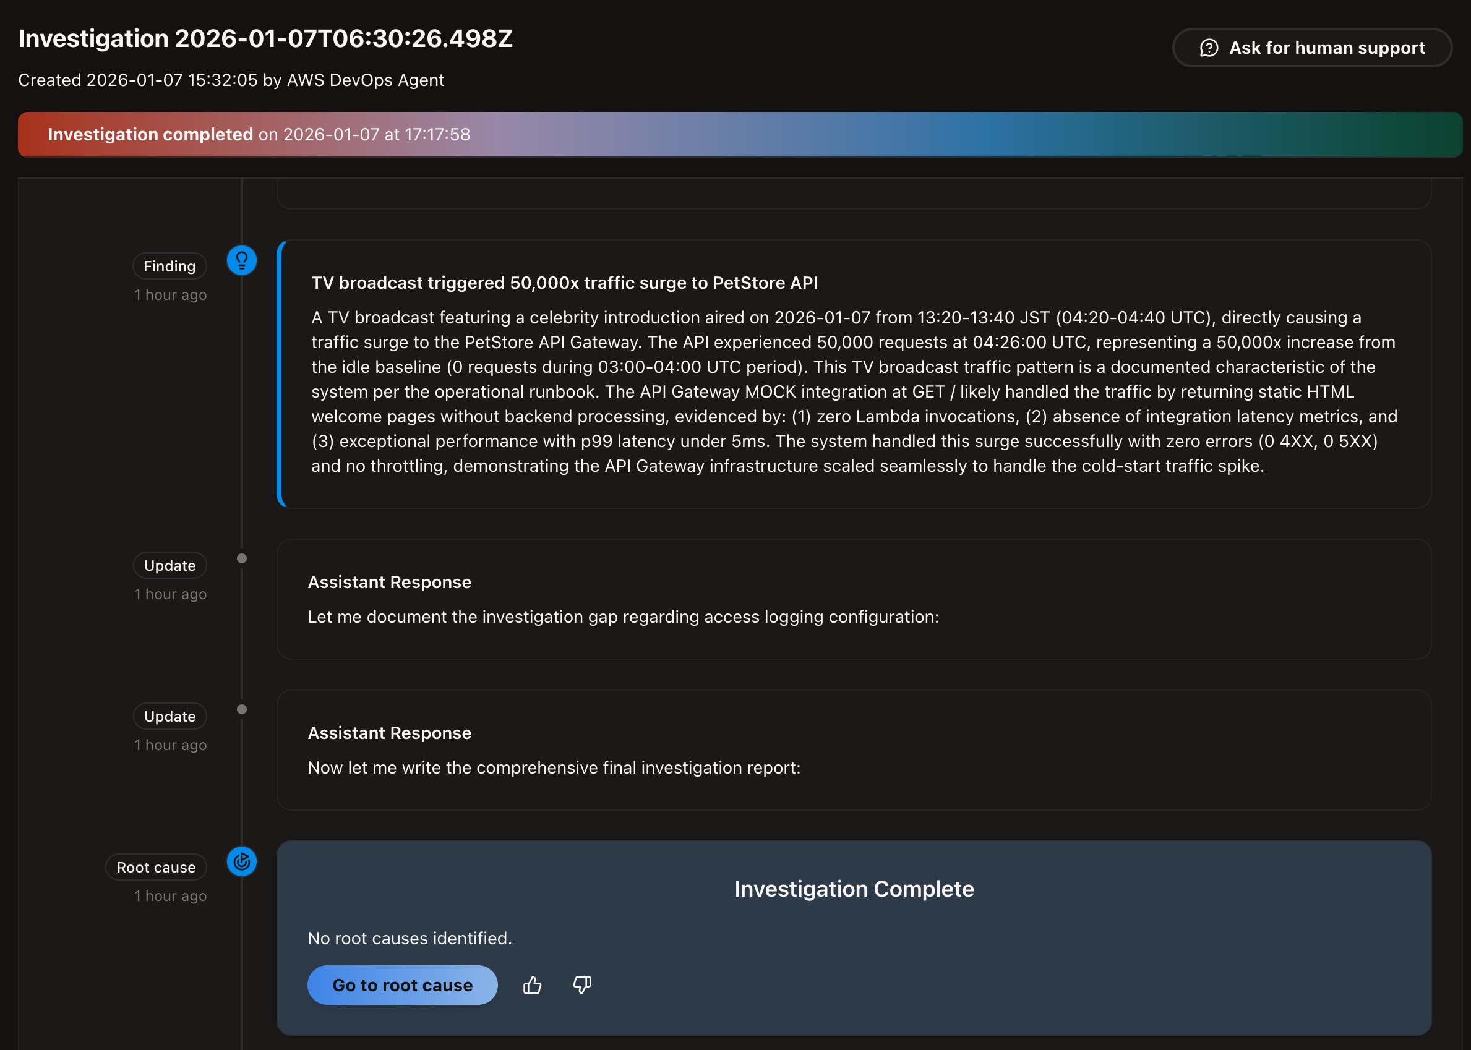Image resolution: width=1471 pixels, height=1050 pixels.
Task: Click the Investigation Complete heading
Action: click(x=854, y=889)
